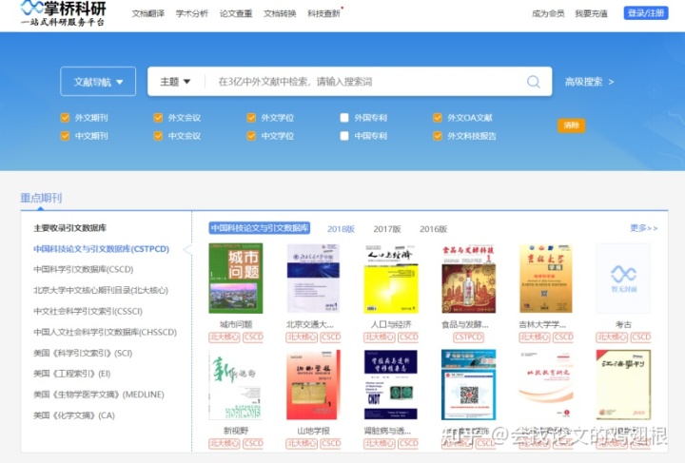685x463 pixels.
Task: Open the 食品与发酵科技 journal cover
Action: tap(468, 278)
